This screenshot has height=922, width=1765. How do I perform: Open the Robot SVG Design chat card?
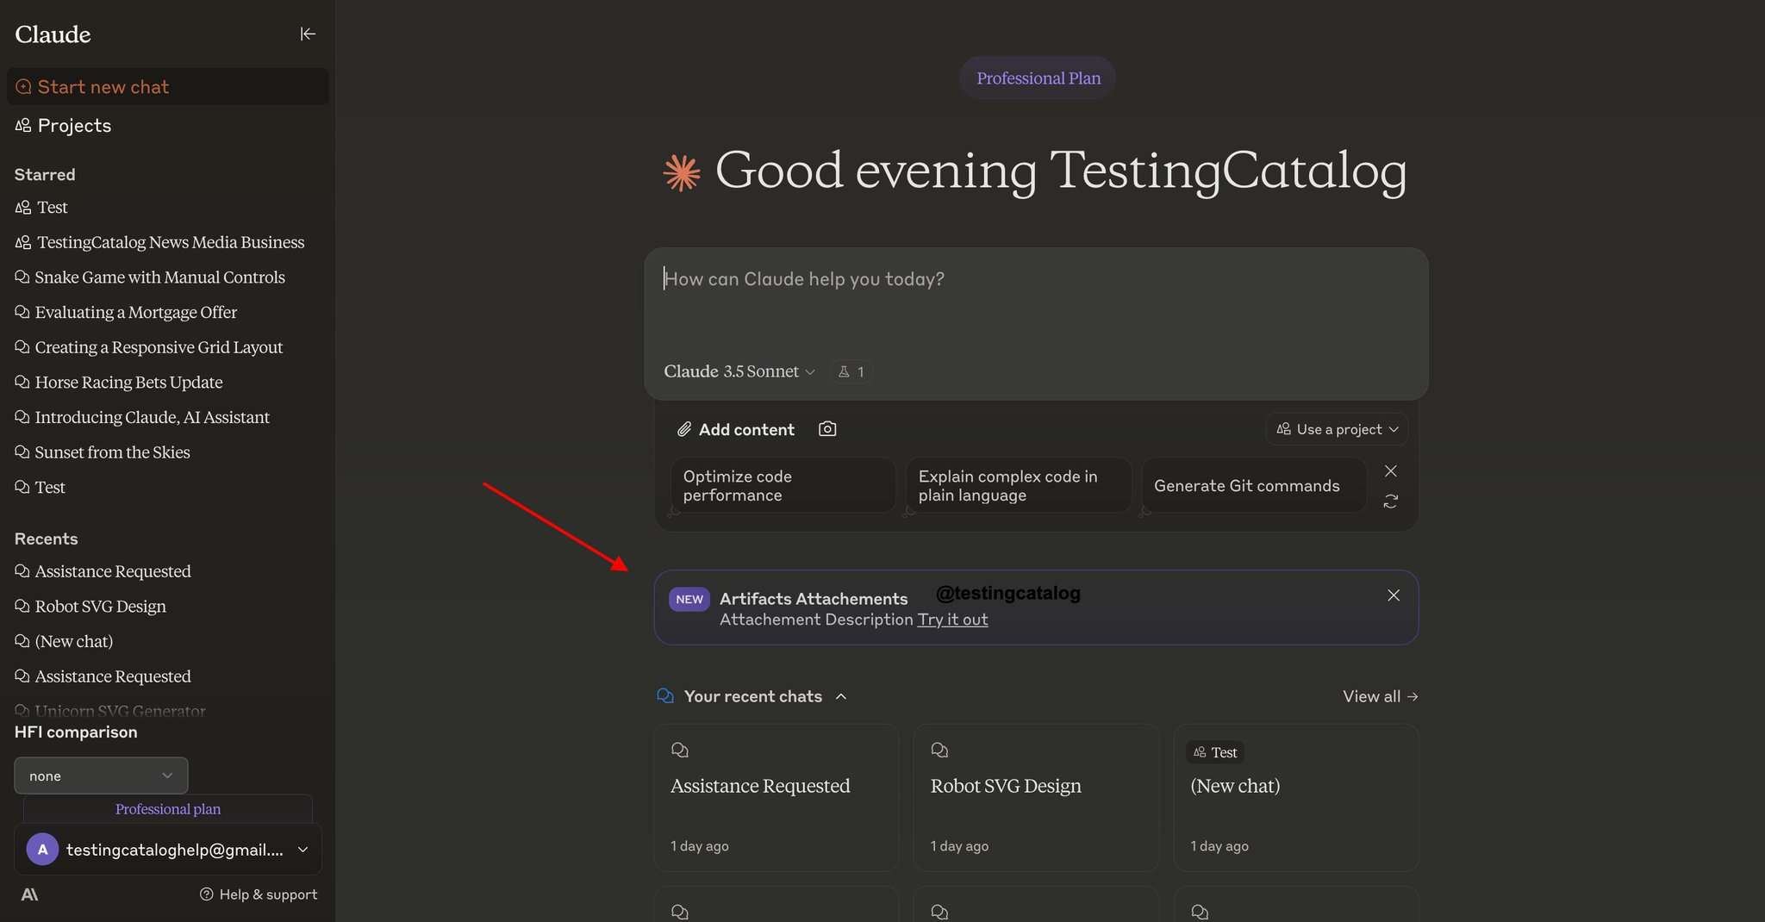pyautogui.click(x=1036, y=797)
